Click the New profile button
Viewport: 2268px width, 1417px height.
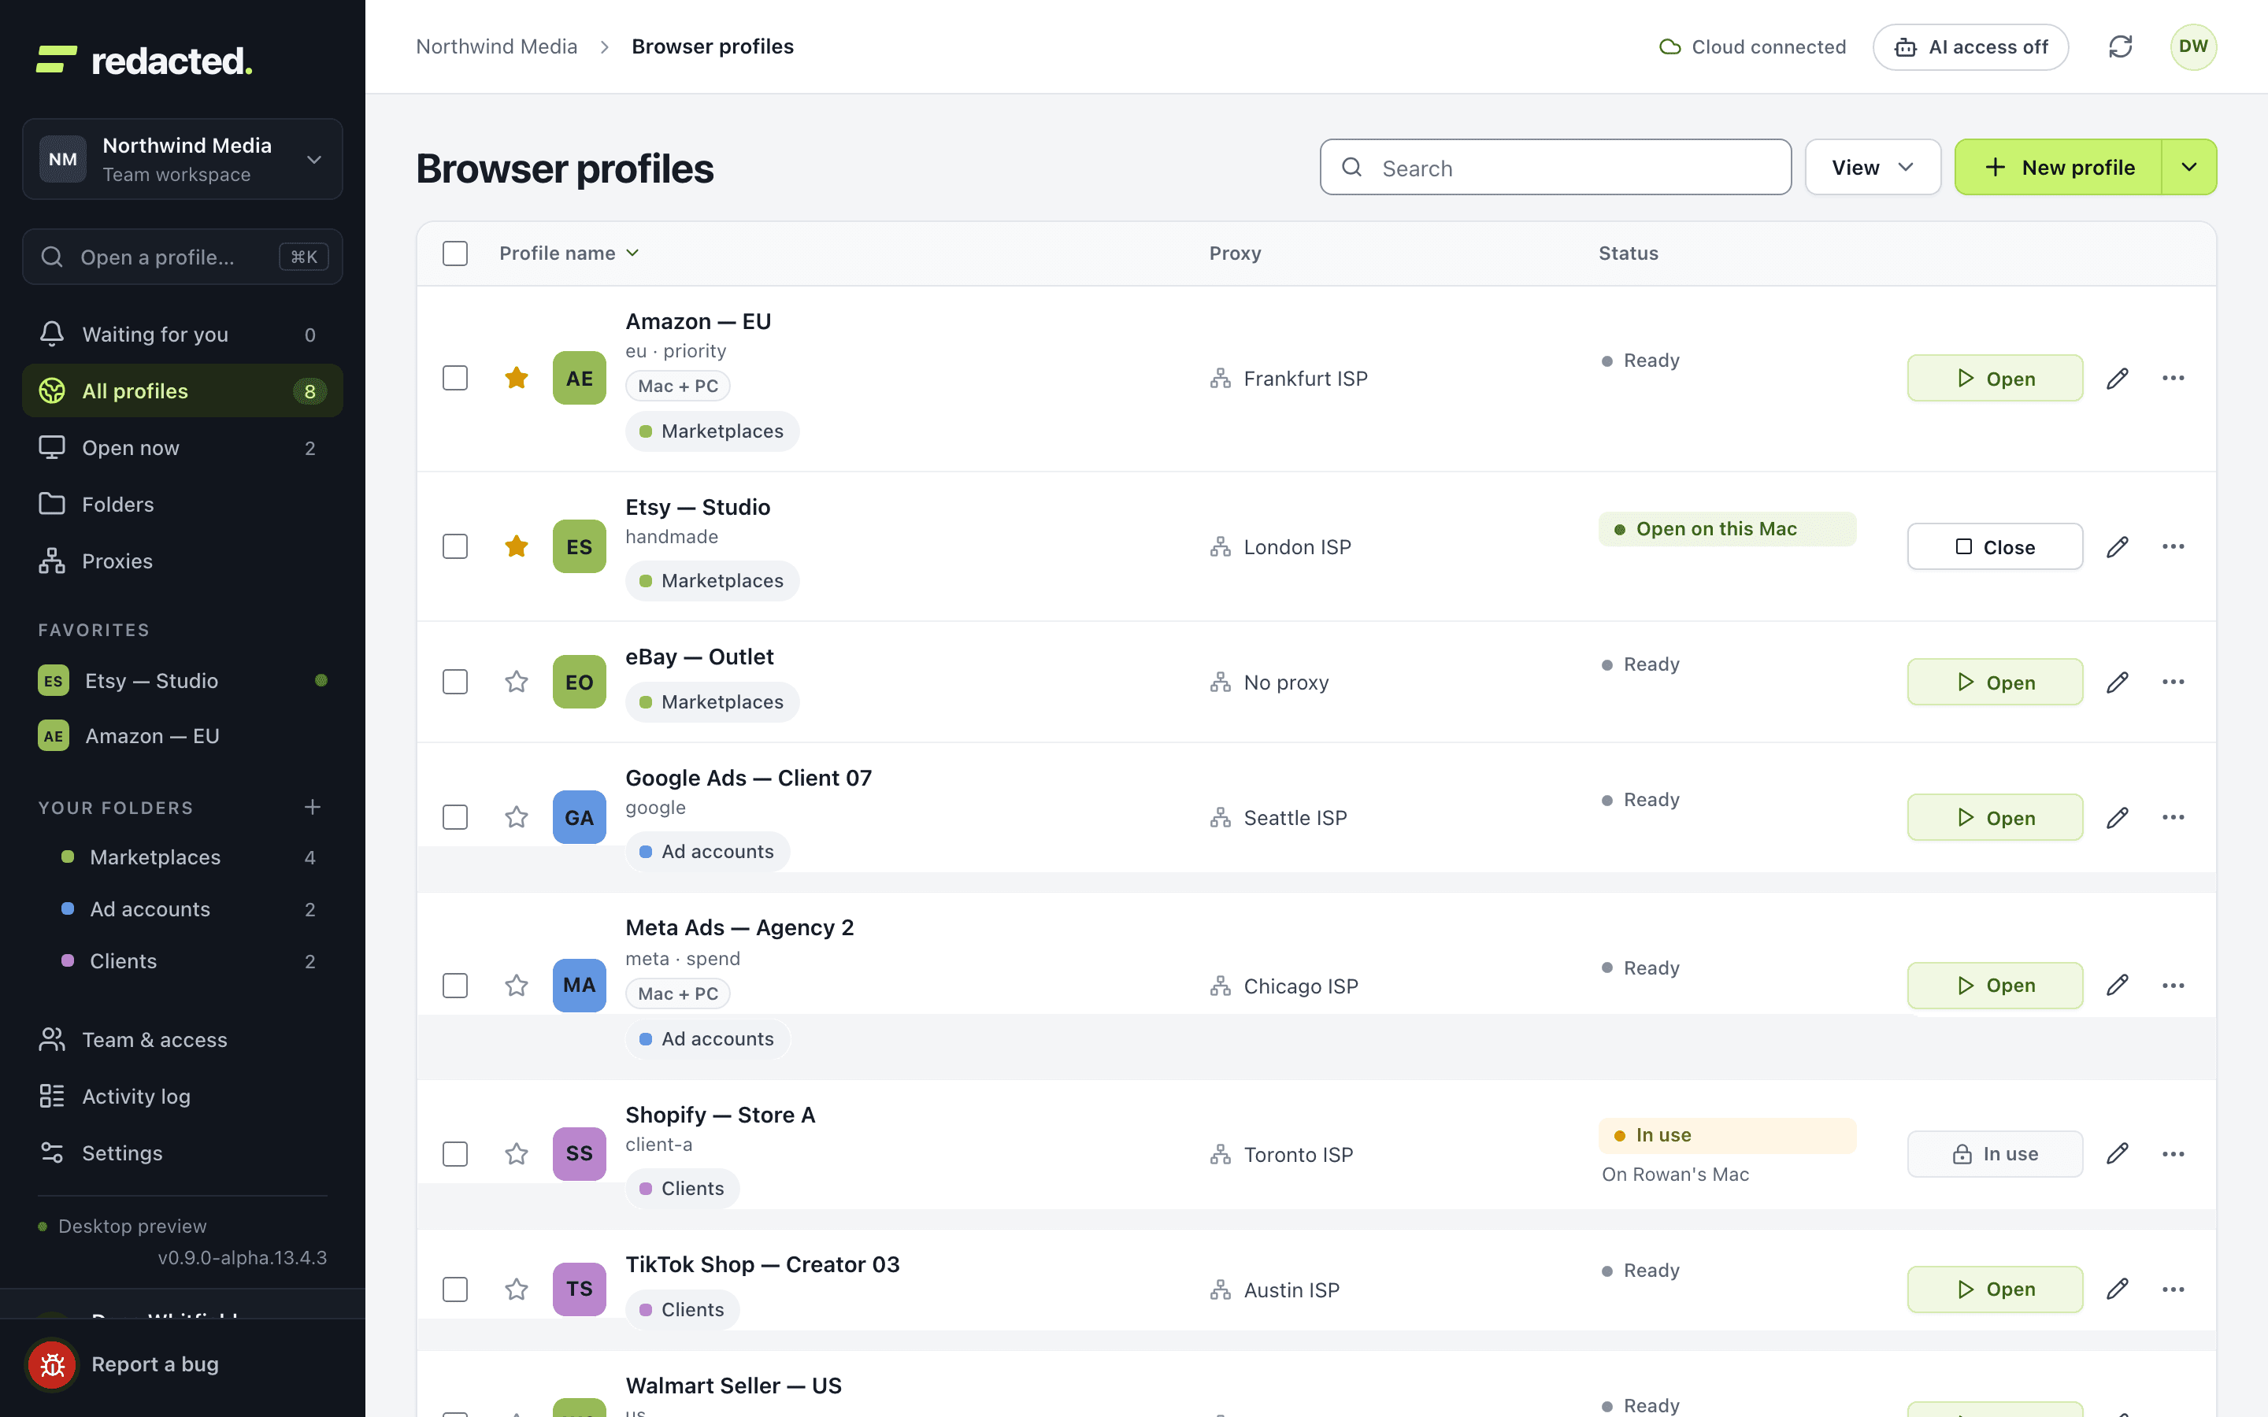pyautogui.click(x=2058, y=168)
